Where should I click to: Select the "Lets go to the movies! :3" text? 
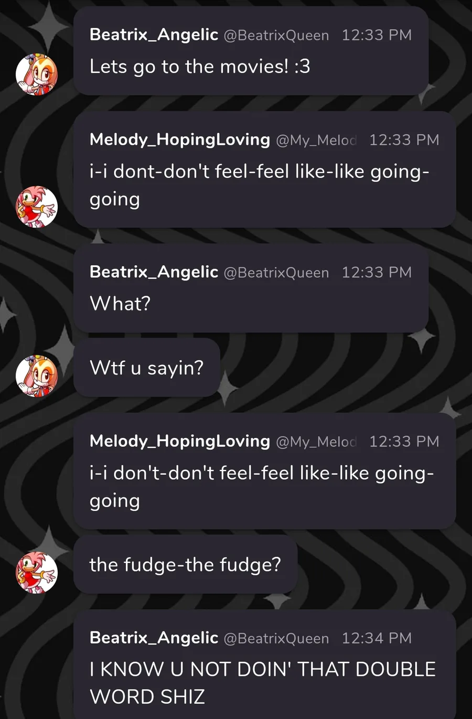coord(200,67)
